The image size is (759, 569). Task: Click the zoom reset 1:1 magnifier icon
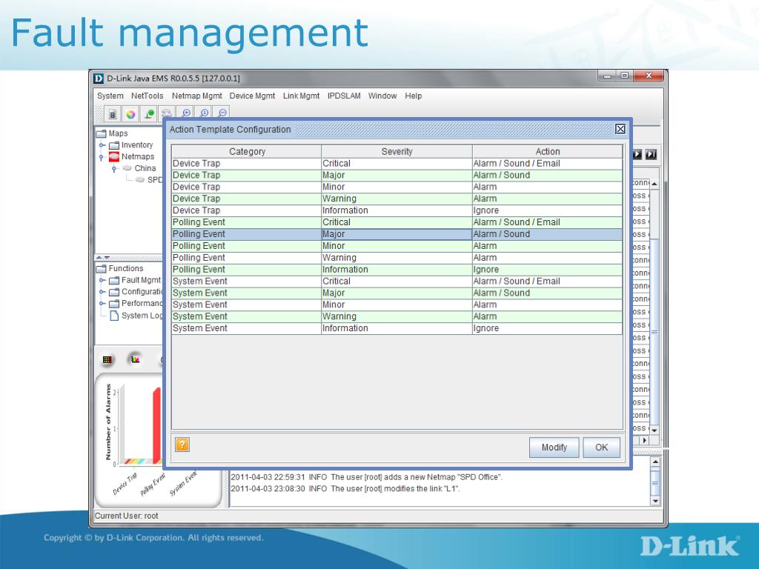205,113
